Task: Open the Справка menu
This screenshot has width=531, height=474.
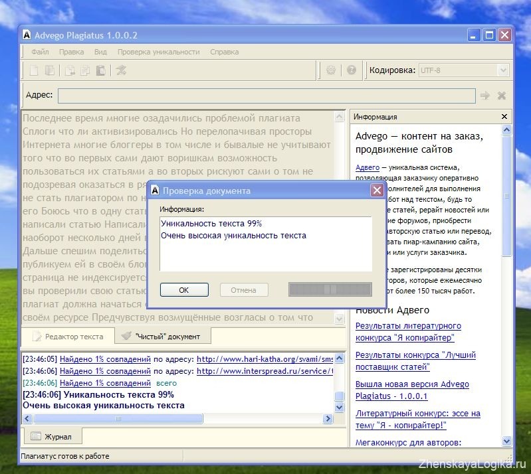Action: tap(224, 52)
